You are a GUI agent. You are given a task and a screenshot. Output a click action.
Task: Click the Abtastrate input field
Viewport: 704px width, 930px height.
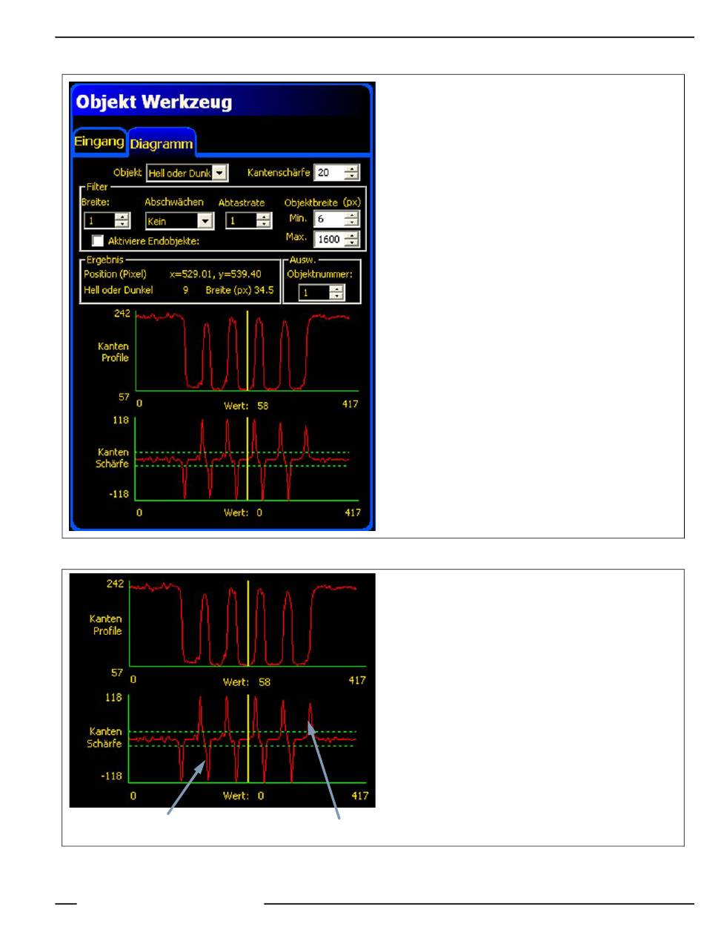[242, 220]
